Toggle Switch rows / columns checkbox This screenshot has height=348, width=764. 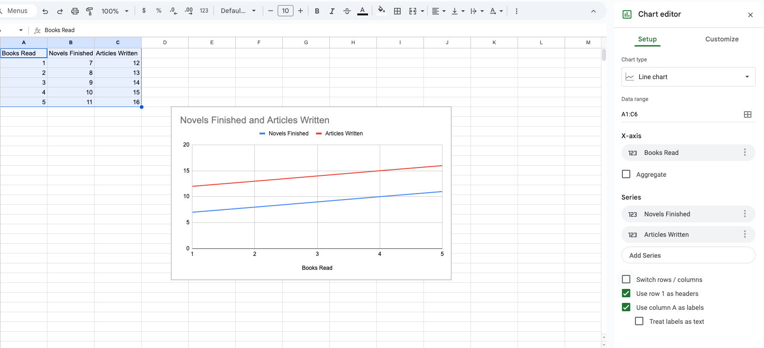tap(626, 279)
